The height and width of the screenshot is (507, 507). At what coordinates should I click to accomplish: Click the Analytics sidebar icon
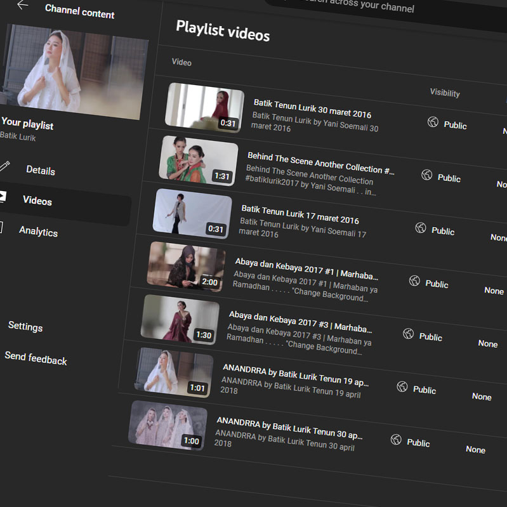point(1,227)
